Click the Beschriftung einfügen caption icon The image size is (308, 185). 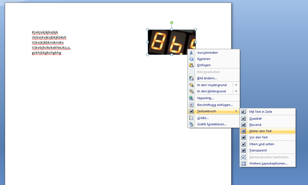click(x=191, y=105)
